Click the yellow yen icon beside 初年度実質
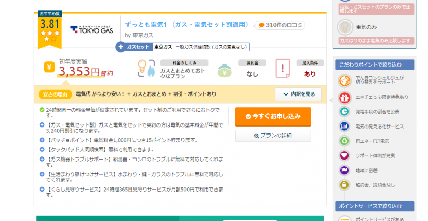 [x=49, y=67]
